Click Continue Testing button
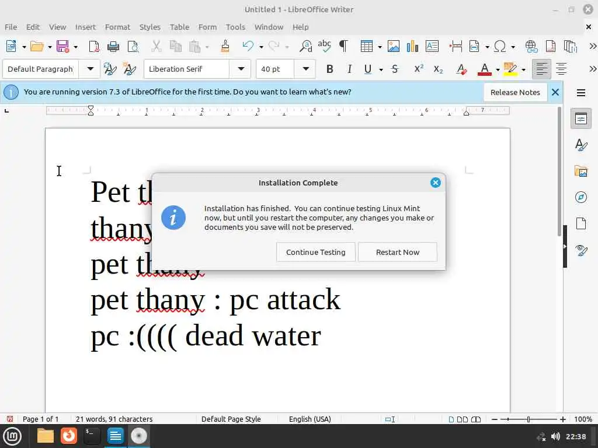 coord(316,252)
